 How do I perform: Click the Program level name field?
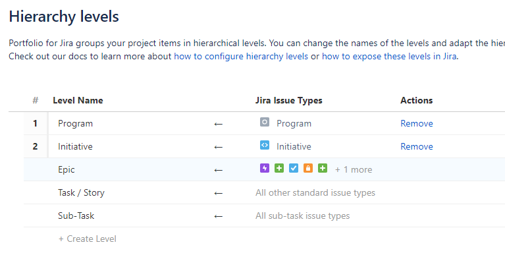pyautogui.click(x=75, y=123)
